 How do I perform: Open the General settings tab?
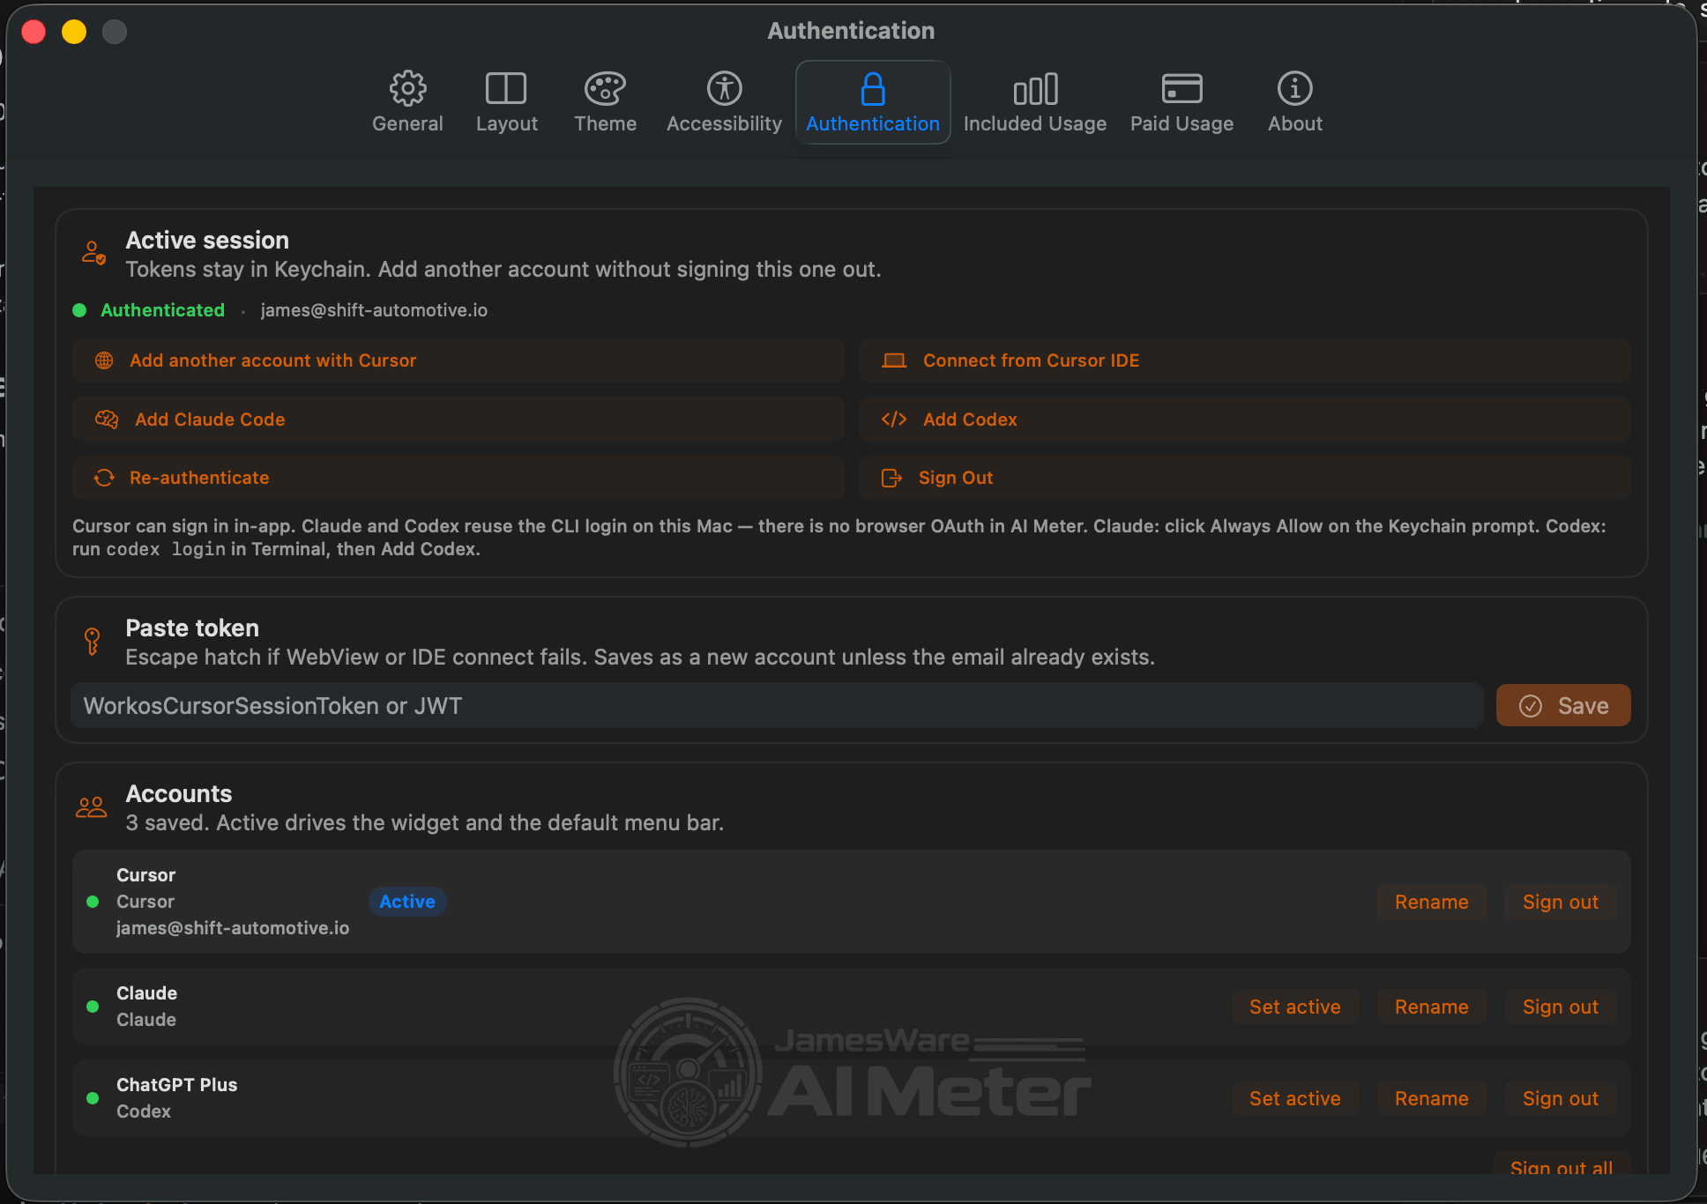(x=407, y=102)
